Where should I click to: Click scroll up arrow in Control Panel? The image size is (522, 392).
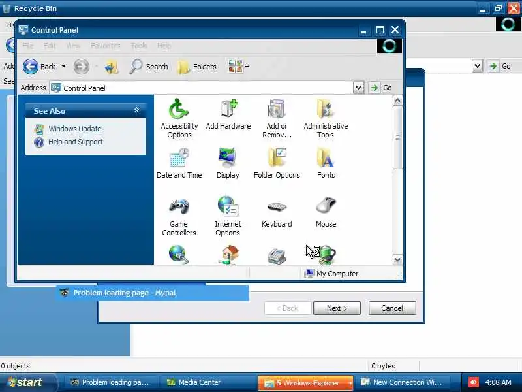[397, 101]
